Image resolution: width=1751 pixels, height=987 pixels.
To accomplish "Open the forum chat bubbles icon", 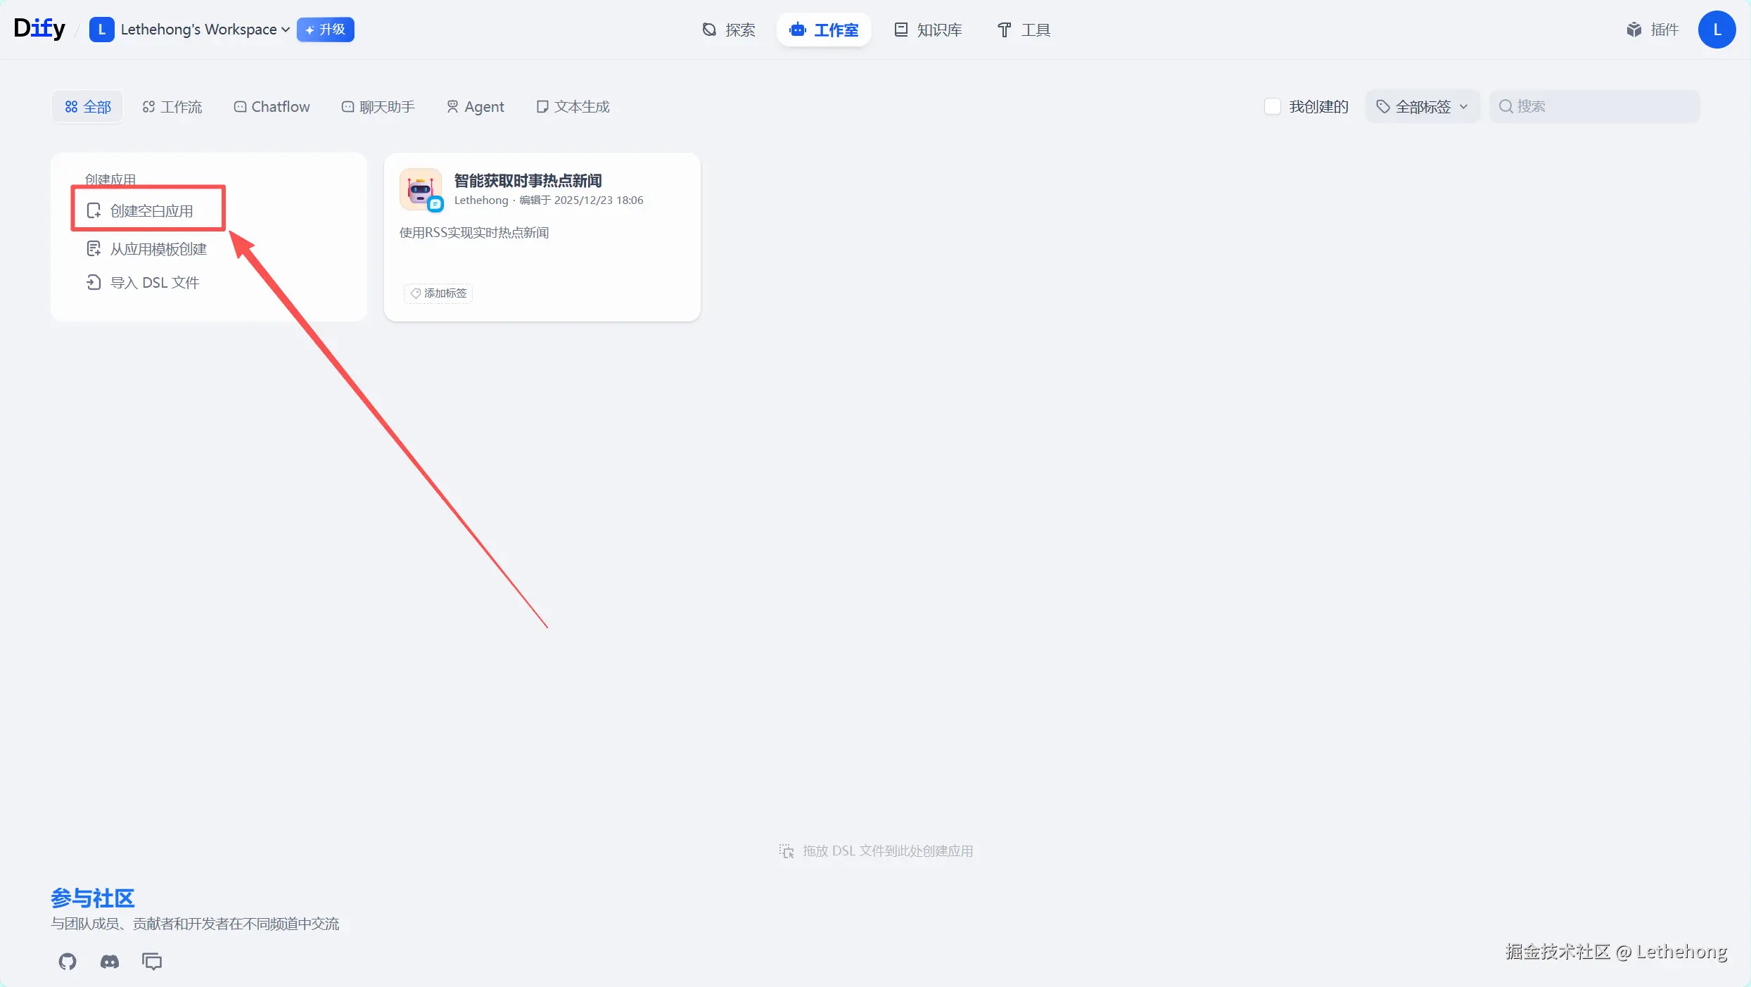I will pos(152,961).
